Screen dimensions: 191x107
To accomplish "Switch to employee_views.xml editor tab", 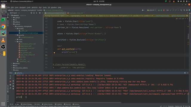I will click(76, 13).
